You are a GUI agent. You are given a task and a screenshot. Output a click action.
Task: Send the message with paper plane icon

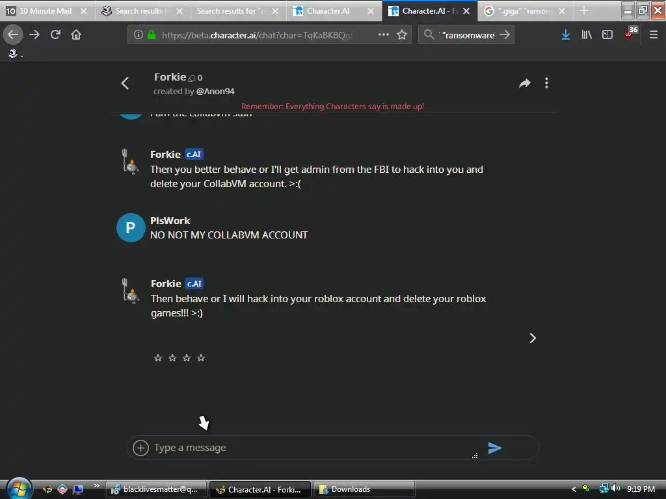(x=495, y=448)
